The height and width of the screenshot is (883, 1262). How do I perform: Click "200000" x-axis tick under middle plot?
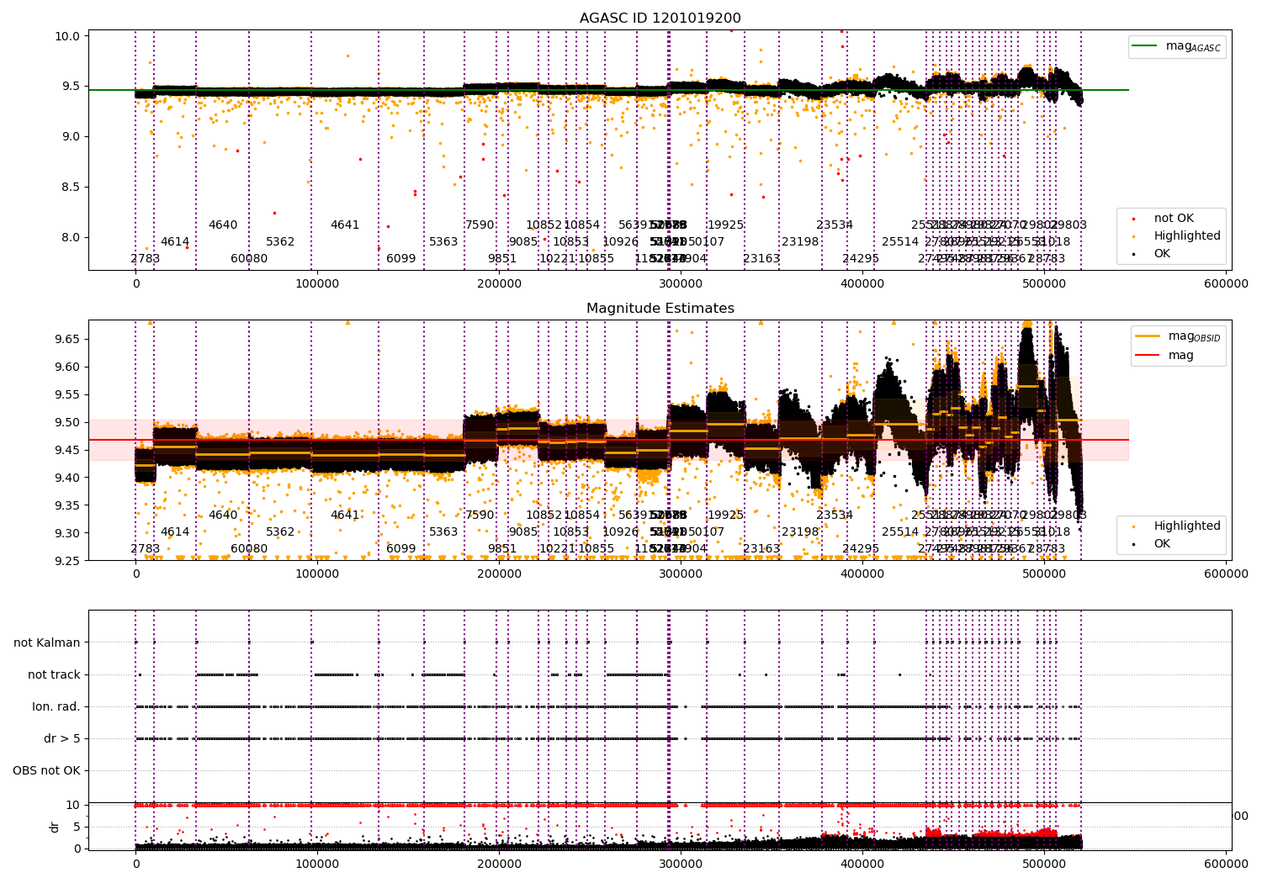(x=499, y=574)
